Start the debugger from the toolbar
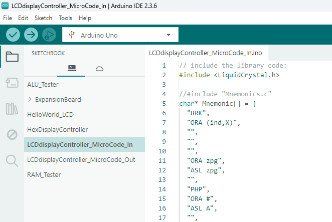Image resolution: width=332 pixels, height=222 pixels. click(49, 35)
